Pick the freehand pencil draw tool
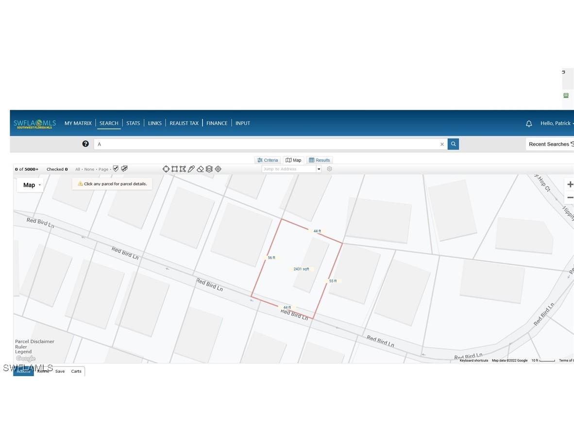This screenshot has width=574, height=430. pyautogui.click(x=191, y=169)
